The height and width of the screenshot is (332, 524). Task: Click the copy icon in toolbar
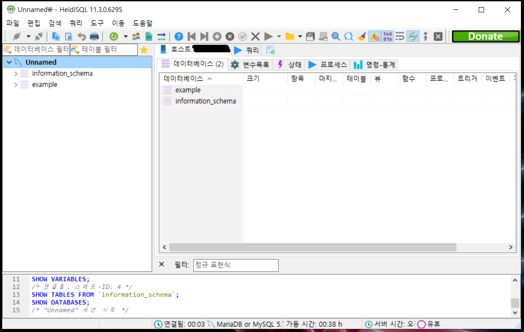pos(56,36)
